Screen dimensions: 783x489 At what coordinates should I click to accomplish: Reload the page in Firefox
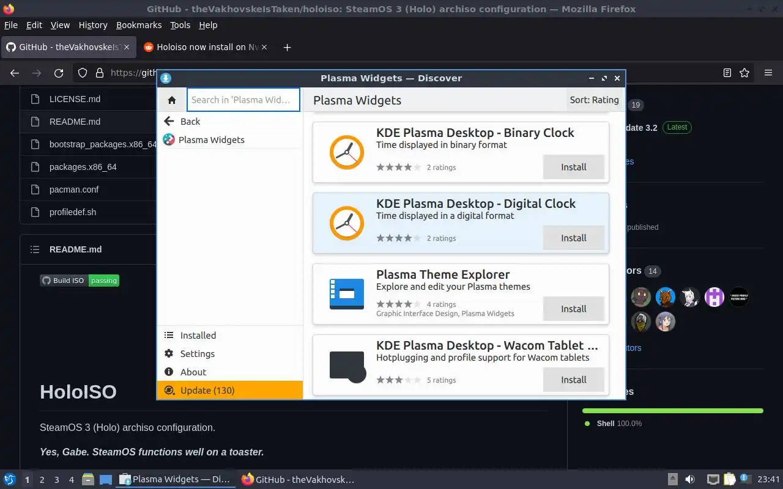tap(59, 73)
